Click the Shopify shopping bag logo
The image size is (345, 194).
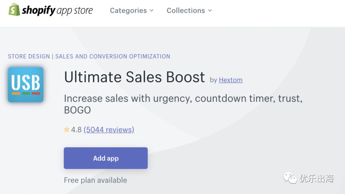[14, 10]
